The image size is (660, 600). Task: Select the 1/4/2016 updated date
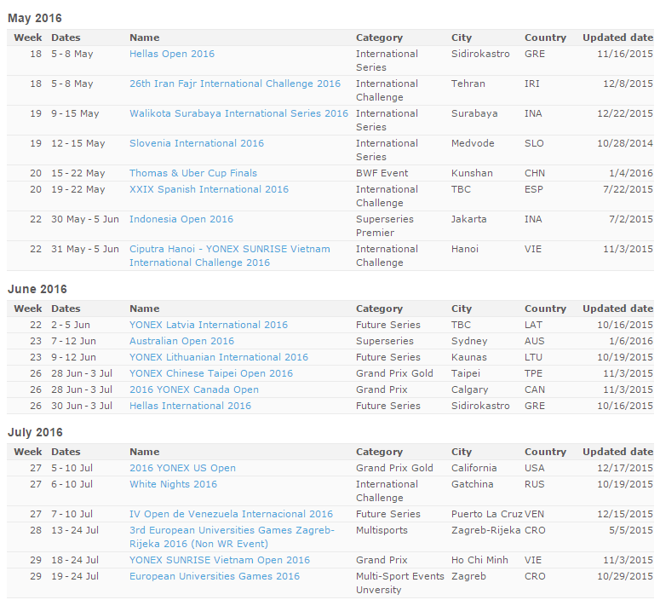[x=630, y=173]
